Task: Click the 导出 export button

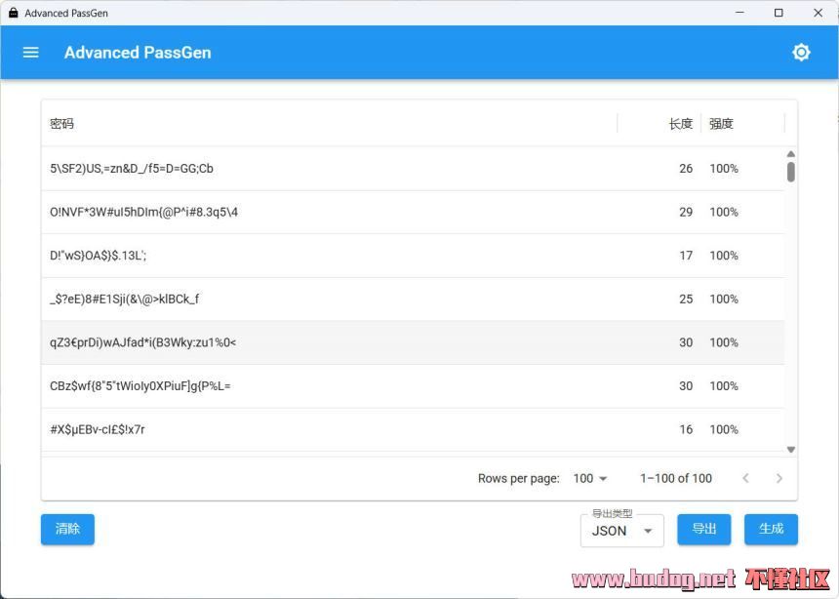Action: [x=704, y=529]
